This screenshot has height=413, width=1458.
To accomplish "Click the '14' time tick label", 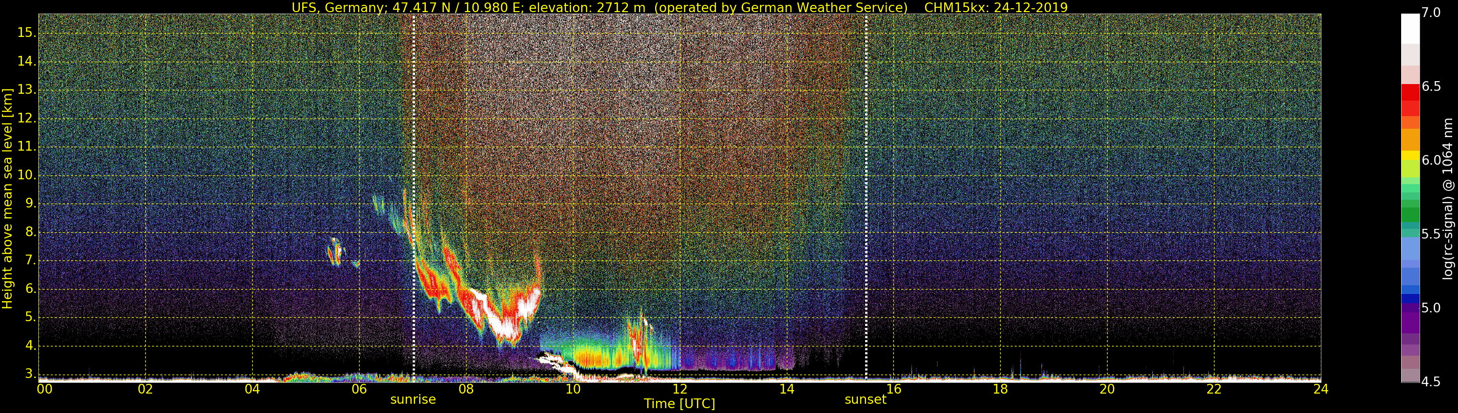I will click(x=787, y=389).
